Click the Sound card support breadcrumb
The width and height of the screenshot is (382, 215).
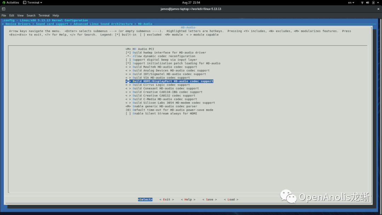coord(52,24)
